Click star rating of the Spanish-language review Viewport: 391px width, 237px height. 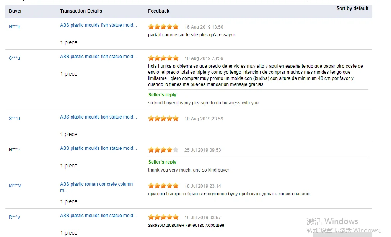163,58
